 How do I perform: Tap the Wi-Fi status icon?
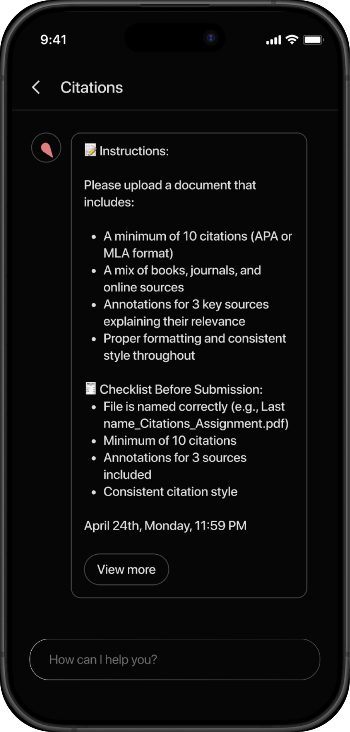(x=292, y=39)
